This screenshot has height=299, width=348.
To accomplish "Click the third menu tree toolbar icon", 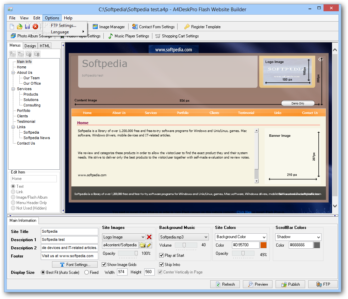I will pyautogui.click(x=29, y=54).
